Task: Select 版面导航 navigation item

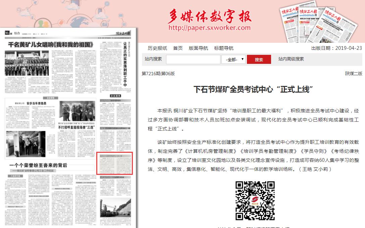Action: [198, 48]
